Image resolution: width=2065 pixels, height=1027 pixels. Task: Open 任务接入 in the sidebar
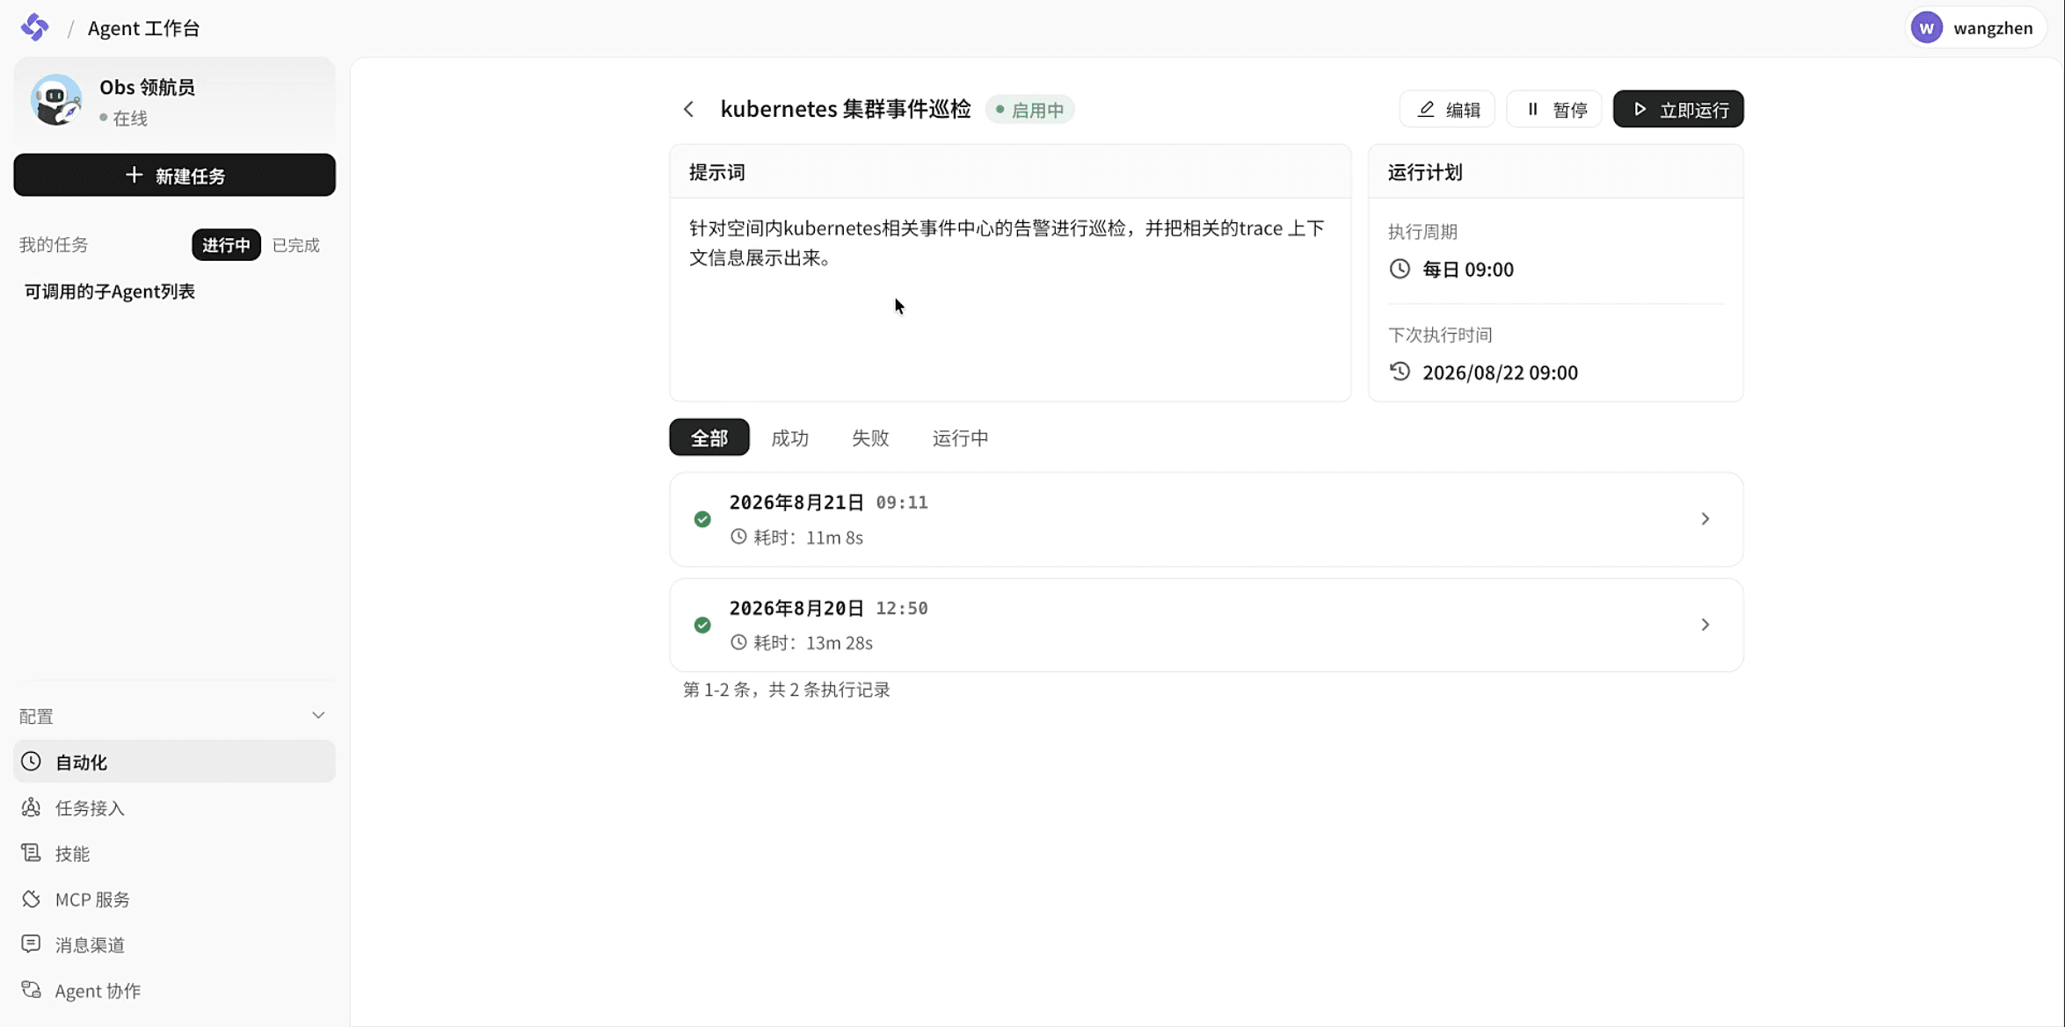tap(174, 807)
